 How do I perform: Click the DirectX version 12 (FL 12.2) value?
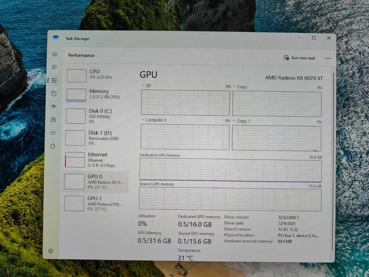pyautogui.click(x=288, y=229)
